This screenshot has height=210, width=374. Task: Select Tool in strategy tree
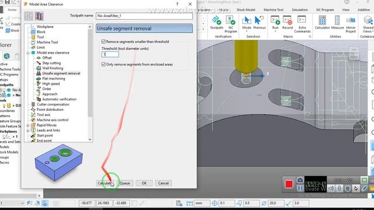click(40, 37)
